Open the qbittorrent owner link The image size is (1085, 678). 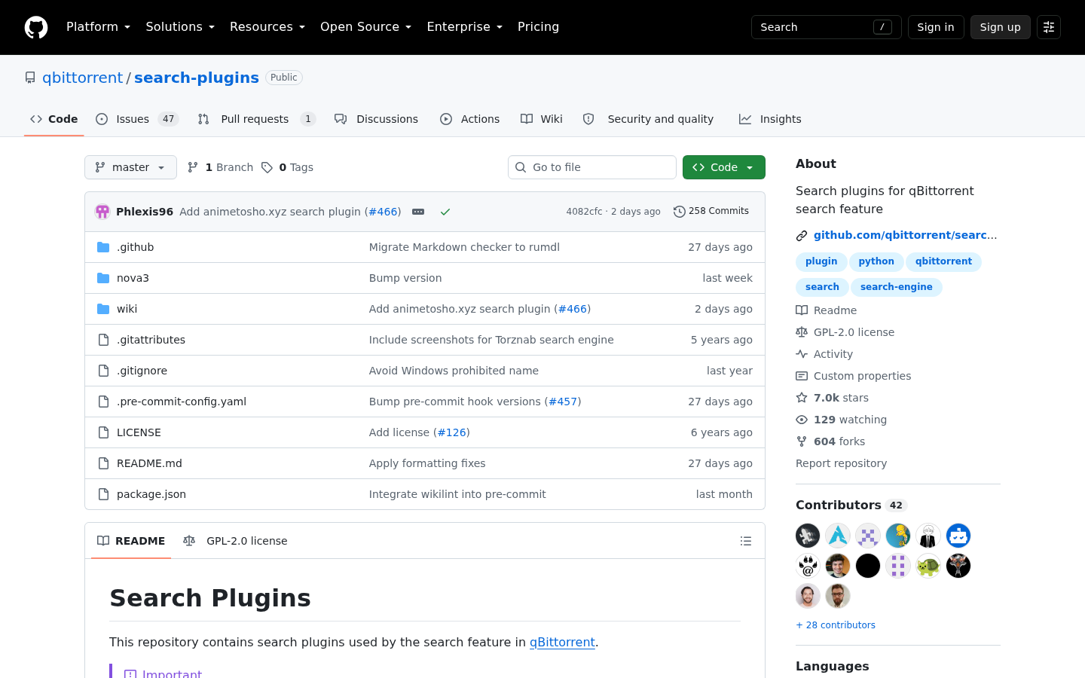tap(82, 78)
